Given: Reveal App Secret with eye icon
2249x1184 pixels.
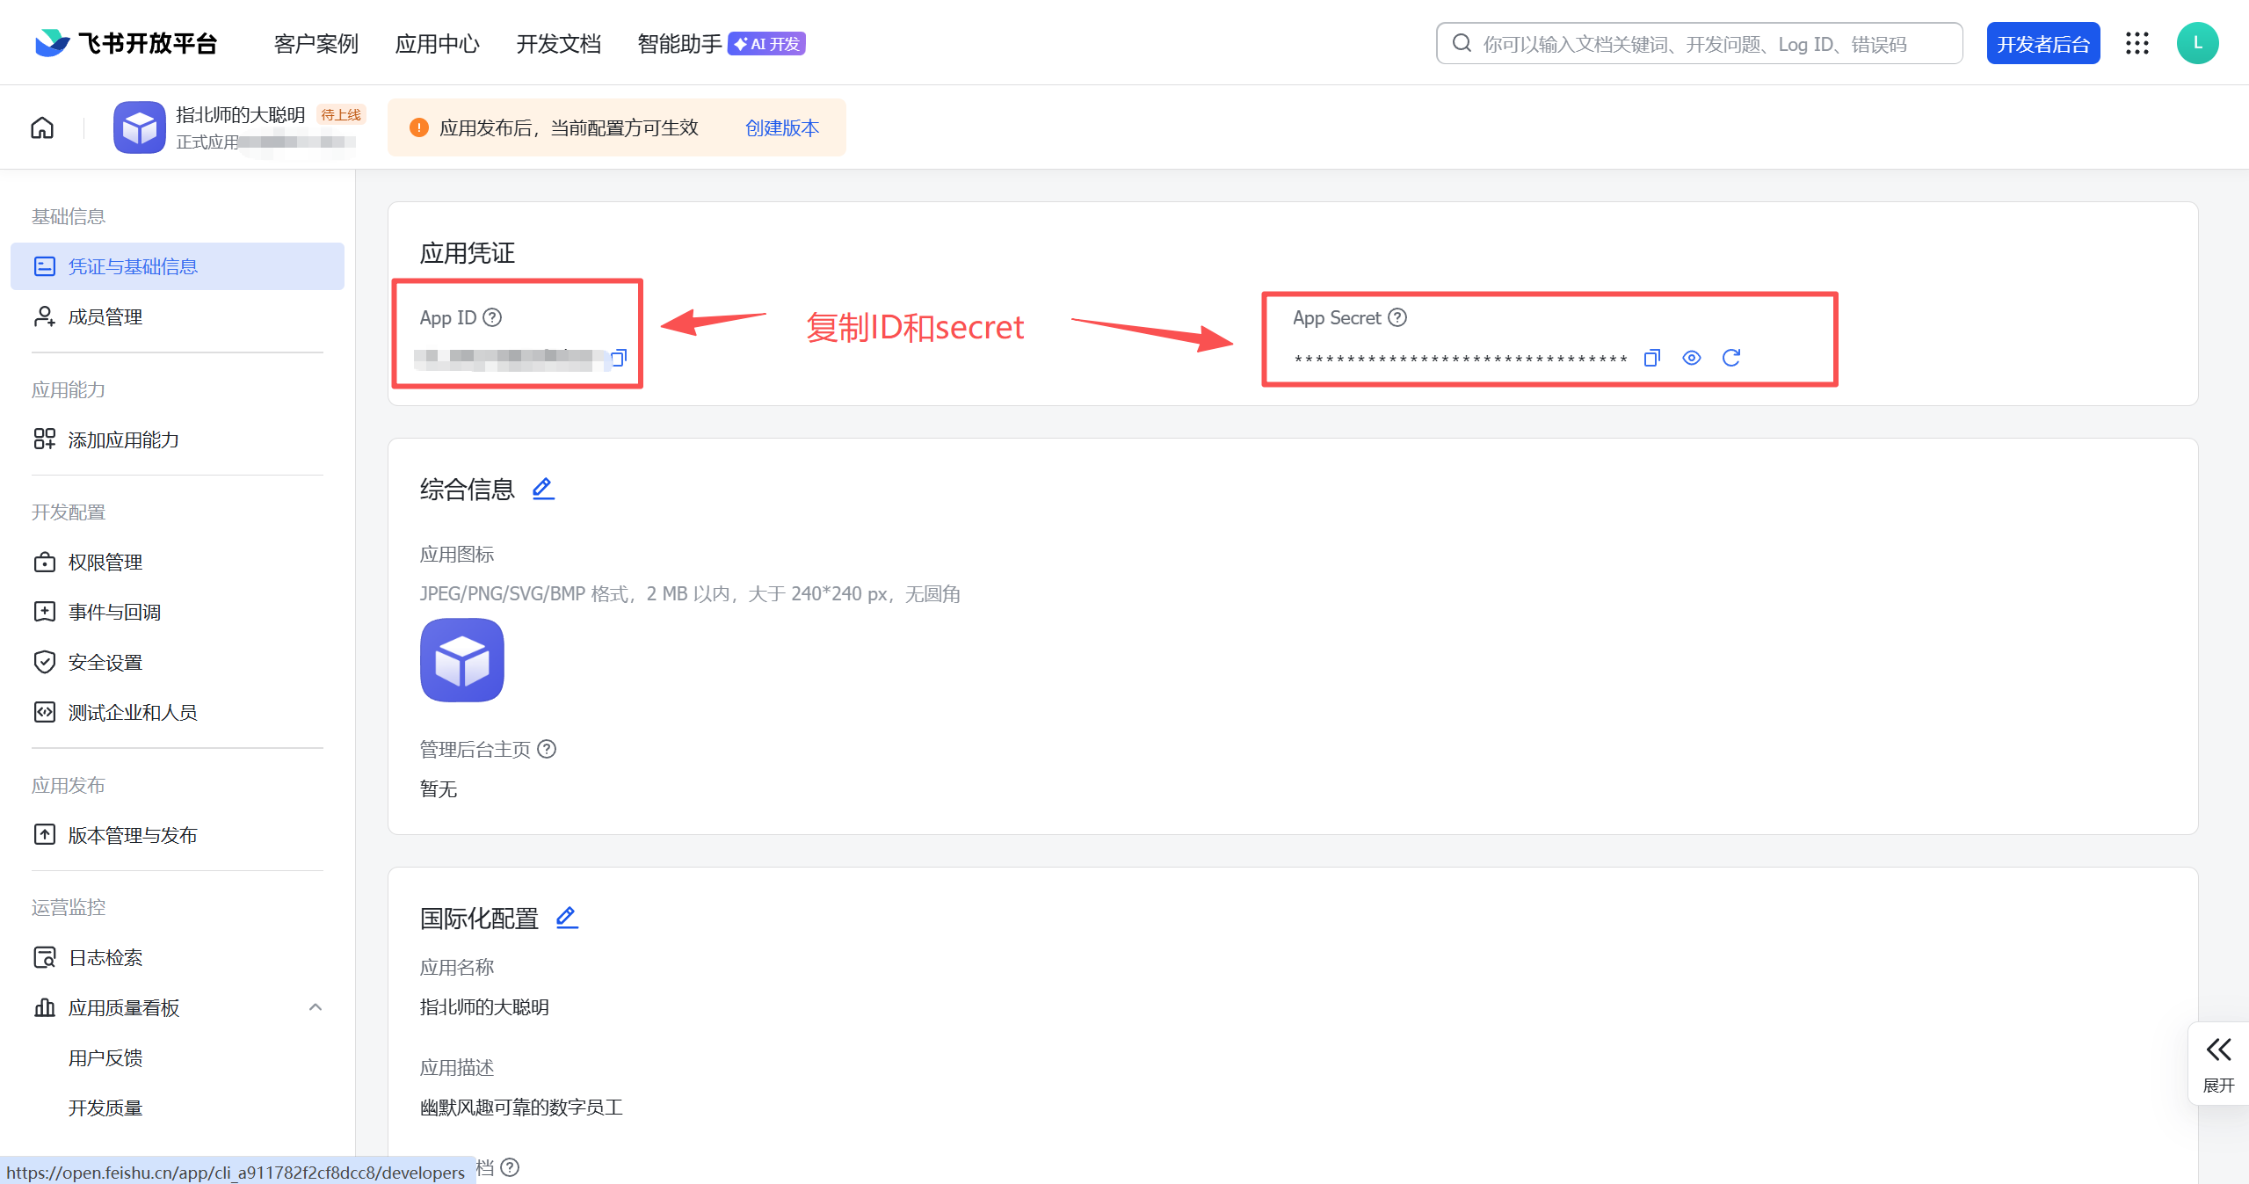Looking at the screenshot, I should [1691, 358].
